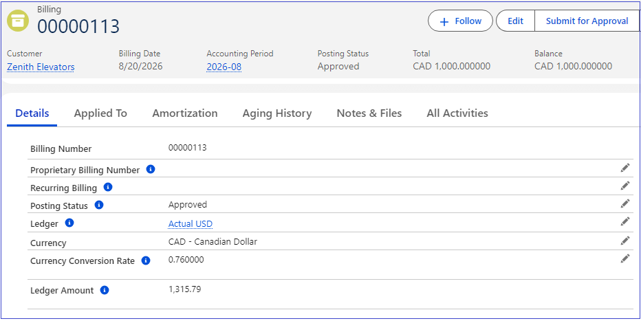Click info icon next to Ledger label
Image resolution: width=641 pixels, height=321 pixels.
[x=69, y=223]
